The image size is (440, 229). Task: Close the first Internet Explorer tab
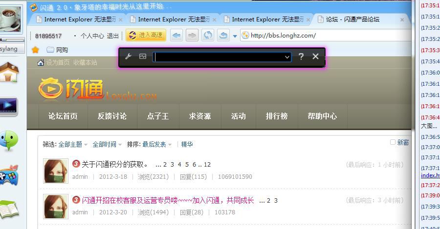tap(120, 19)
